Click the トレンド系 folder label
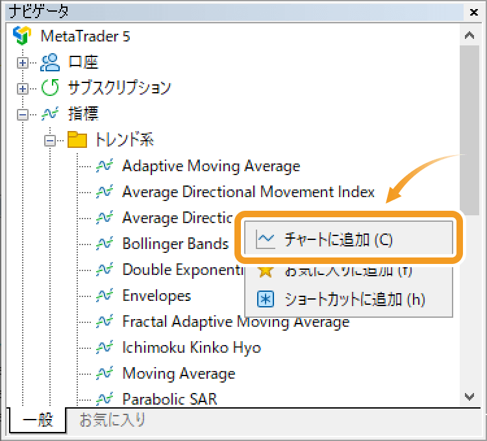Screen dimensions: 487x441 (x=124, y=139)
